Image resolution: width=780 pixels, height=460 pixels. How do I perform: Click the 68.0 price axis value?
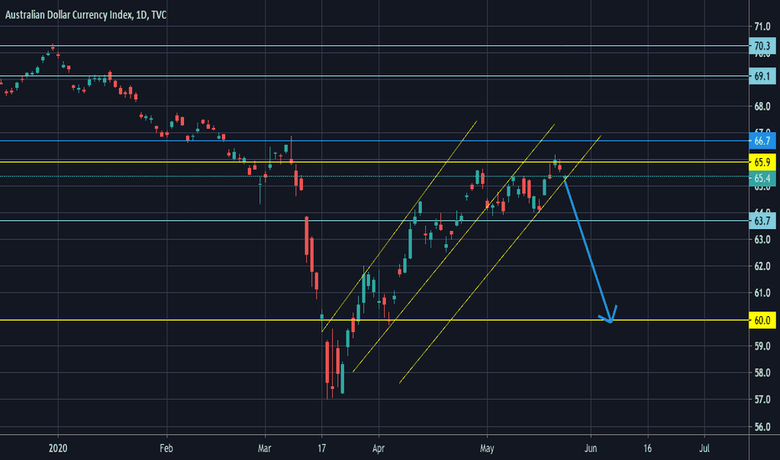(x=762, y=106)
